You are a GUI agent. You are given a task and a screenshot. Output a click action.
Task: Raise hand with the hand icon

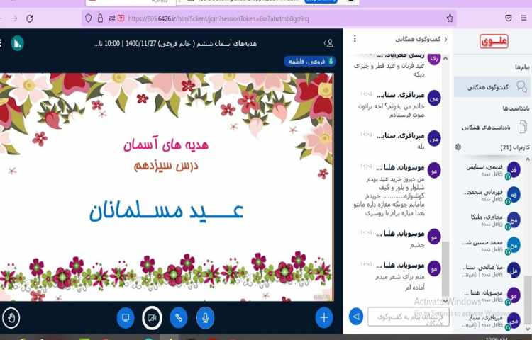11,318
